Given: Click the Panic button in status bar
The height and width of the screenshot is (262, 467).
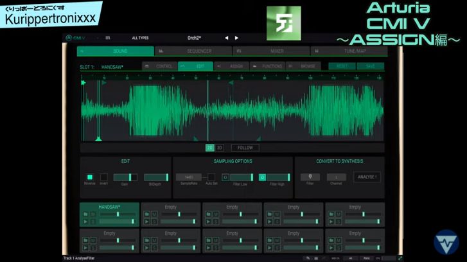Looking at the screenshot, I should point(367,258).
